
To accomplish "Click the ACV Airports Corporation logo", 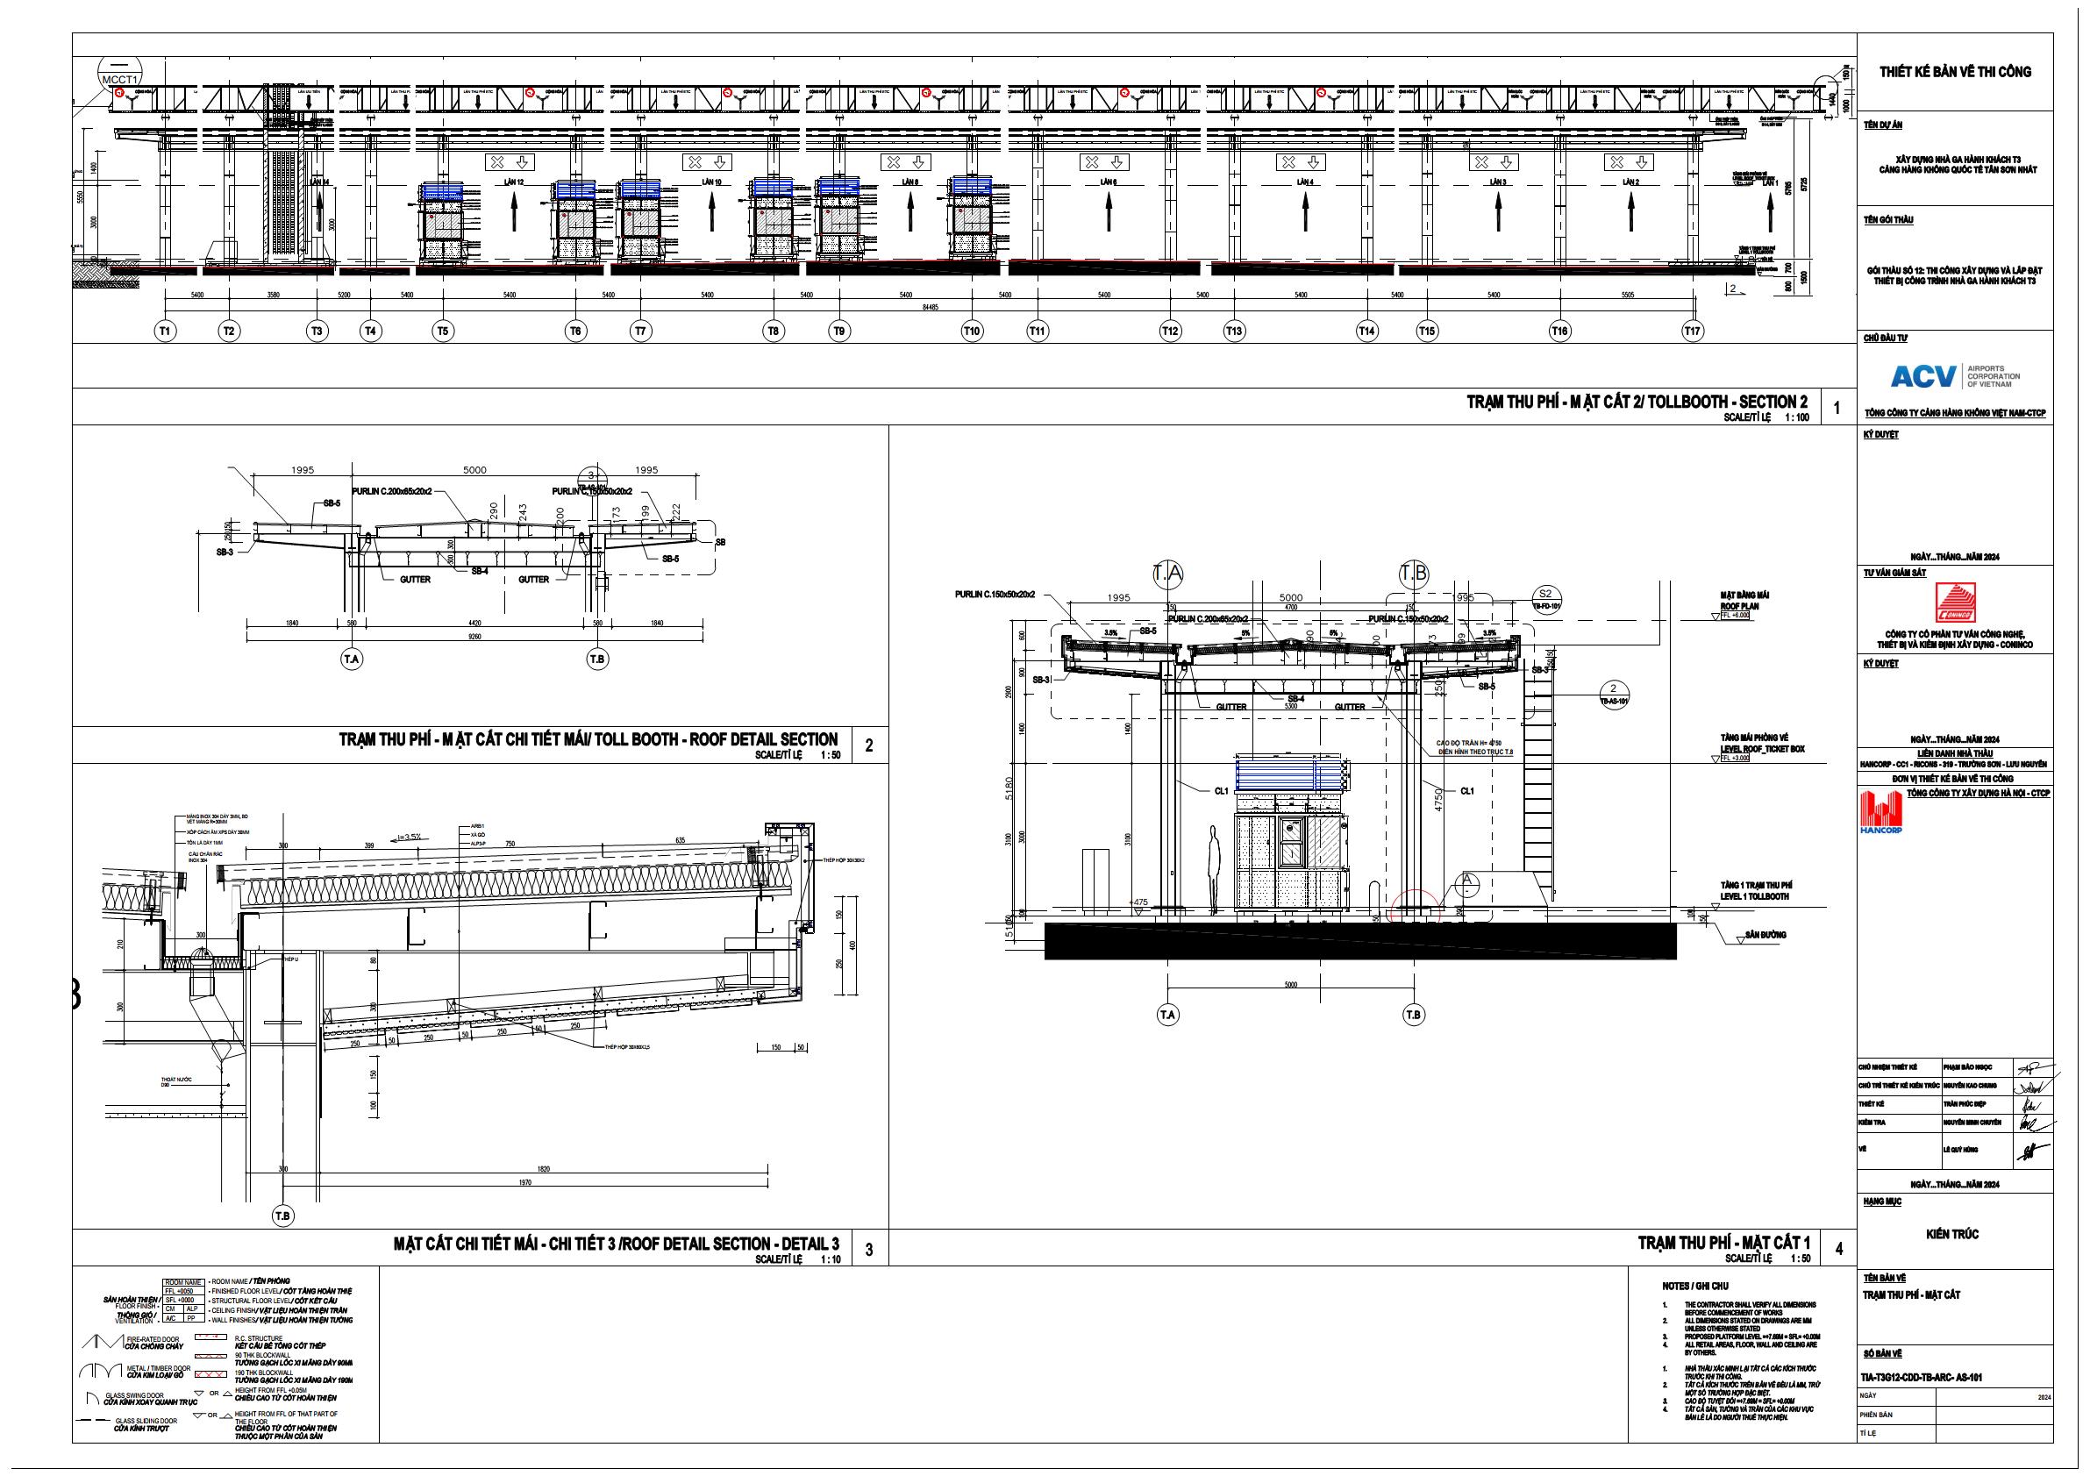I will click(1954, 376).
